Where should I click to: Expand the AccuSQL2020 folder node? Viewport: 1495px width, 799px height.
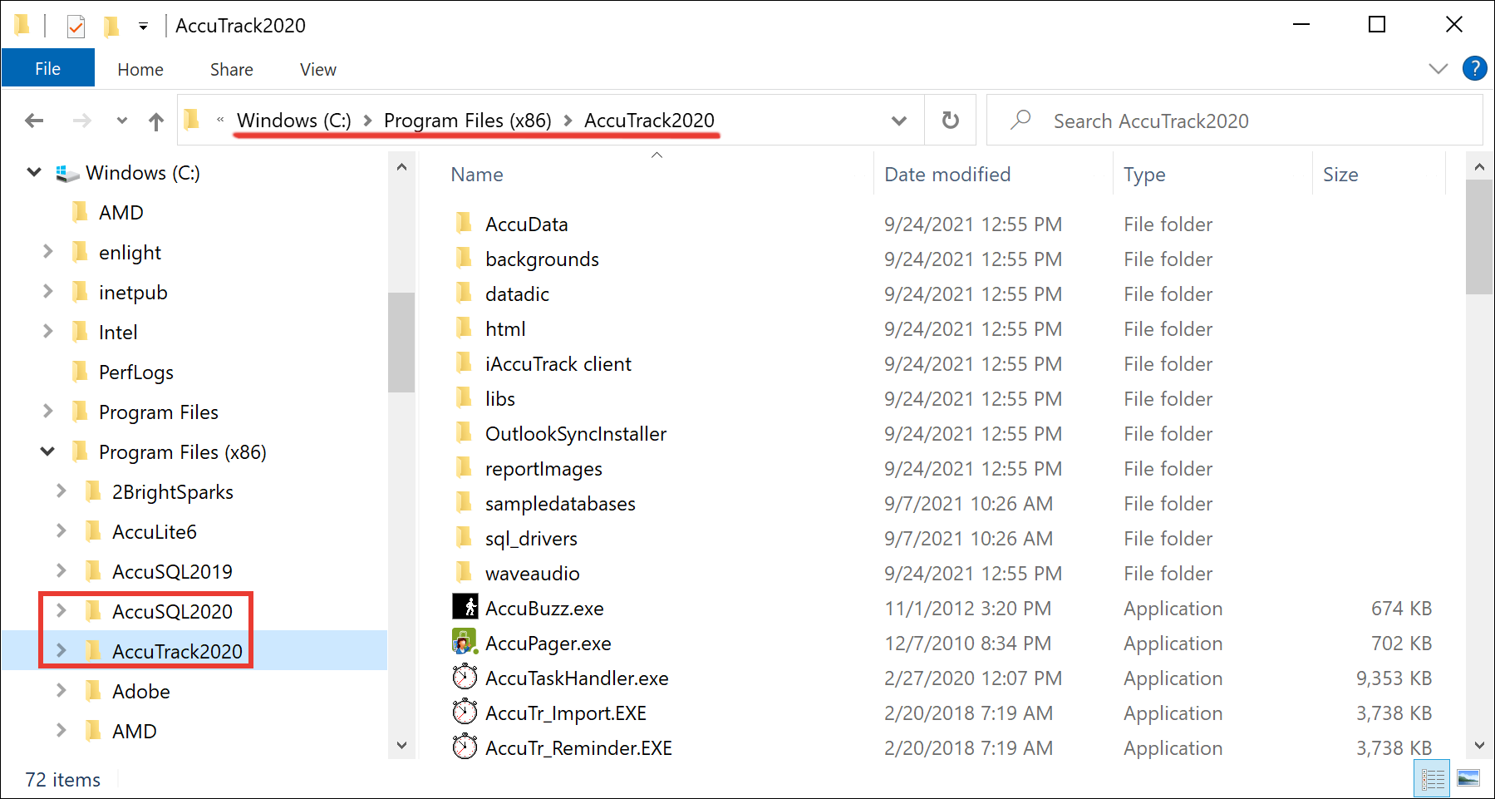pos(61,610)
